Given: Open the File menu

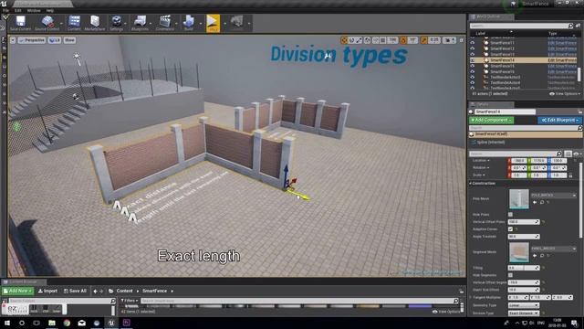Looking at the screenshot, I should (6, 10).
